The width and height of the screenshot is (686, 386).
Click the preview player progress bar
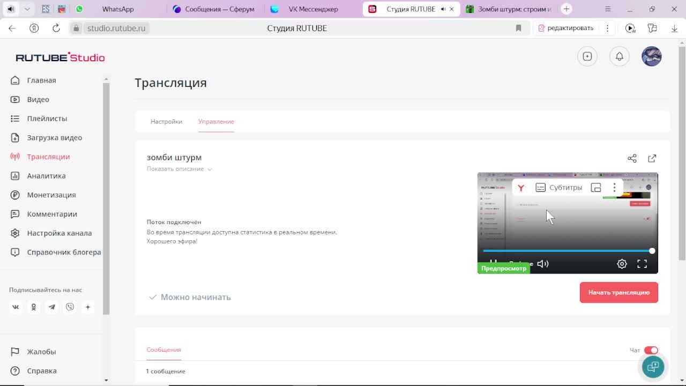pyautogui.click(x=568, y=251)
